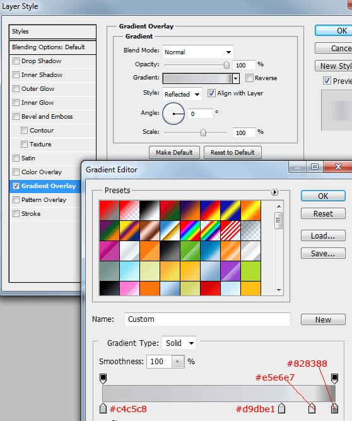This screenshot has height=421, width=352.
Task: Click the Scale percentage field
Action: coord(243,133)
